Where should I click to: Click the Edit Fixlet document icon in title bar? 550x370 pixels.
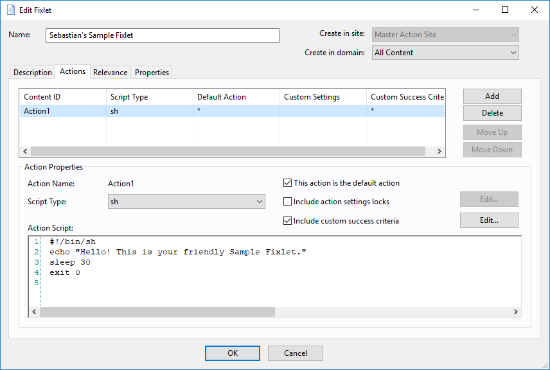(x=11, y=10)
